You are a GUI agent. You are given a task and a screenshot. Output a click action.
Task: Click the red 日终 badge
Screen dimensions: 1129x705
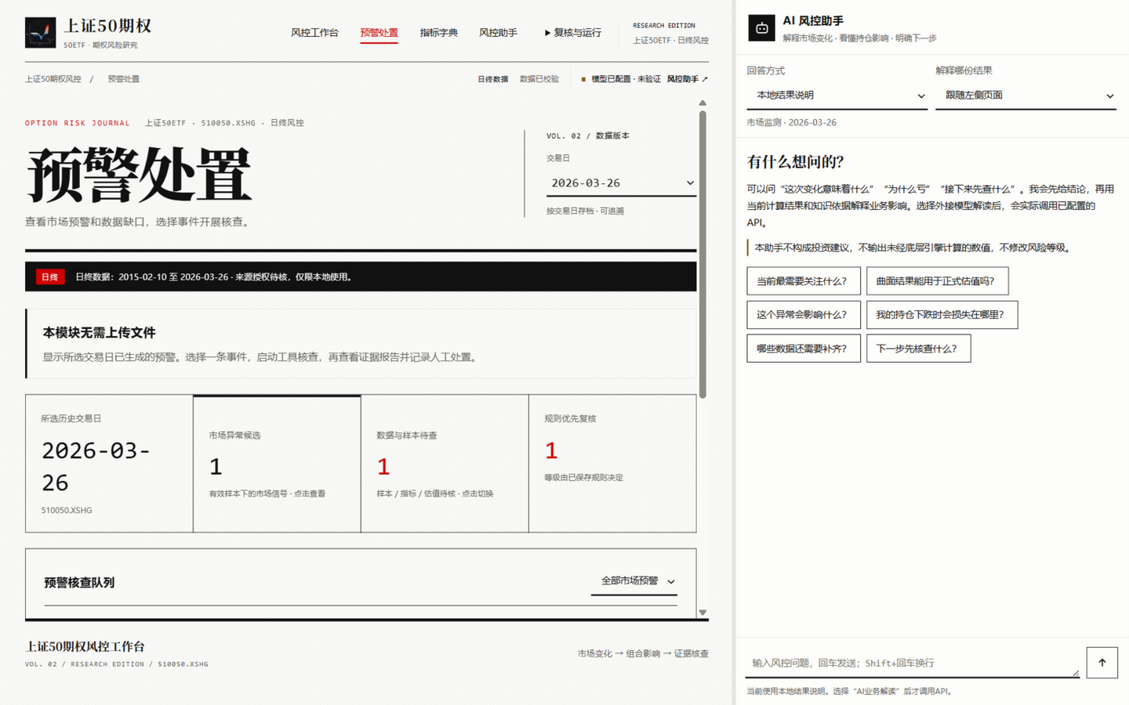point(50,277)
